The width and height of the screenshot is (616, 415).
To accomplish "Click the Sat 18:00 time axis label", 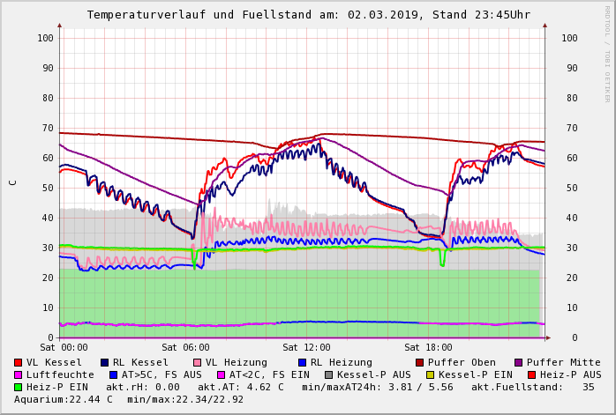I will [x=428, y=348].
